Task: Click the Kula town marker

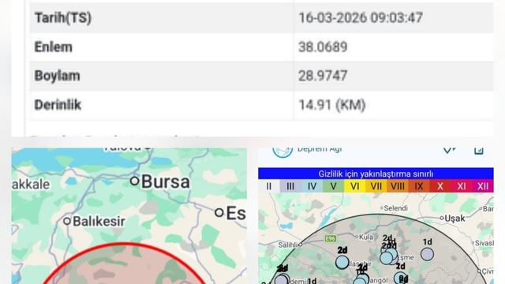Action: (x=357, y=237)
